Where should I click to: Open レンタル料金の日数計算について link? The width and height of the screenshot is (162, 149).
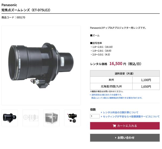[x=121, y=112]
